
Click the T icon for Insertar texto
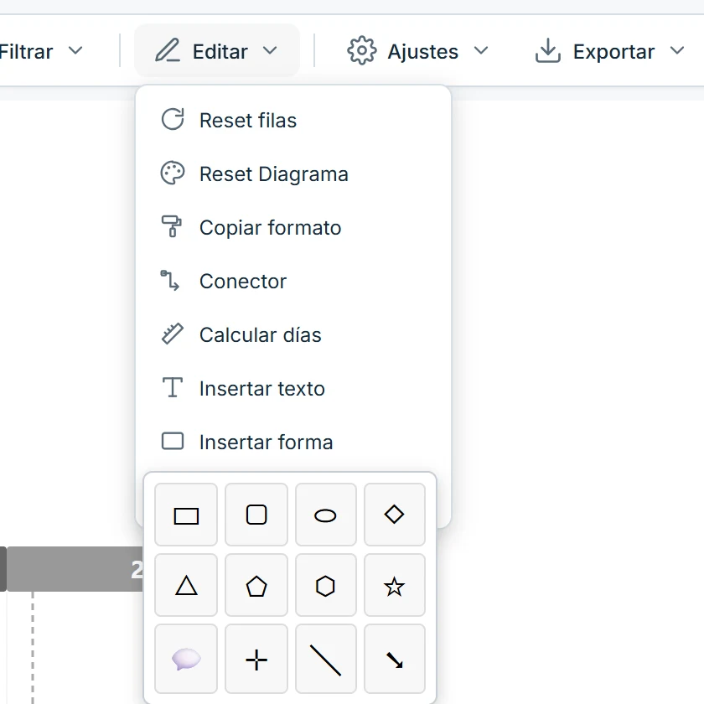(x=173, y=387)
